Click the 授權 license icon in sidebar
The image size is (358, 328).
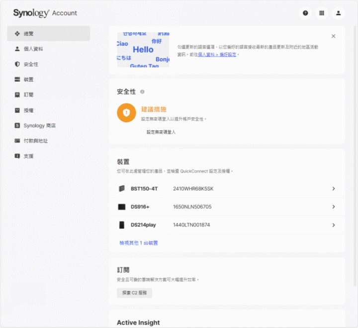tap(17, 110)
